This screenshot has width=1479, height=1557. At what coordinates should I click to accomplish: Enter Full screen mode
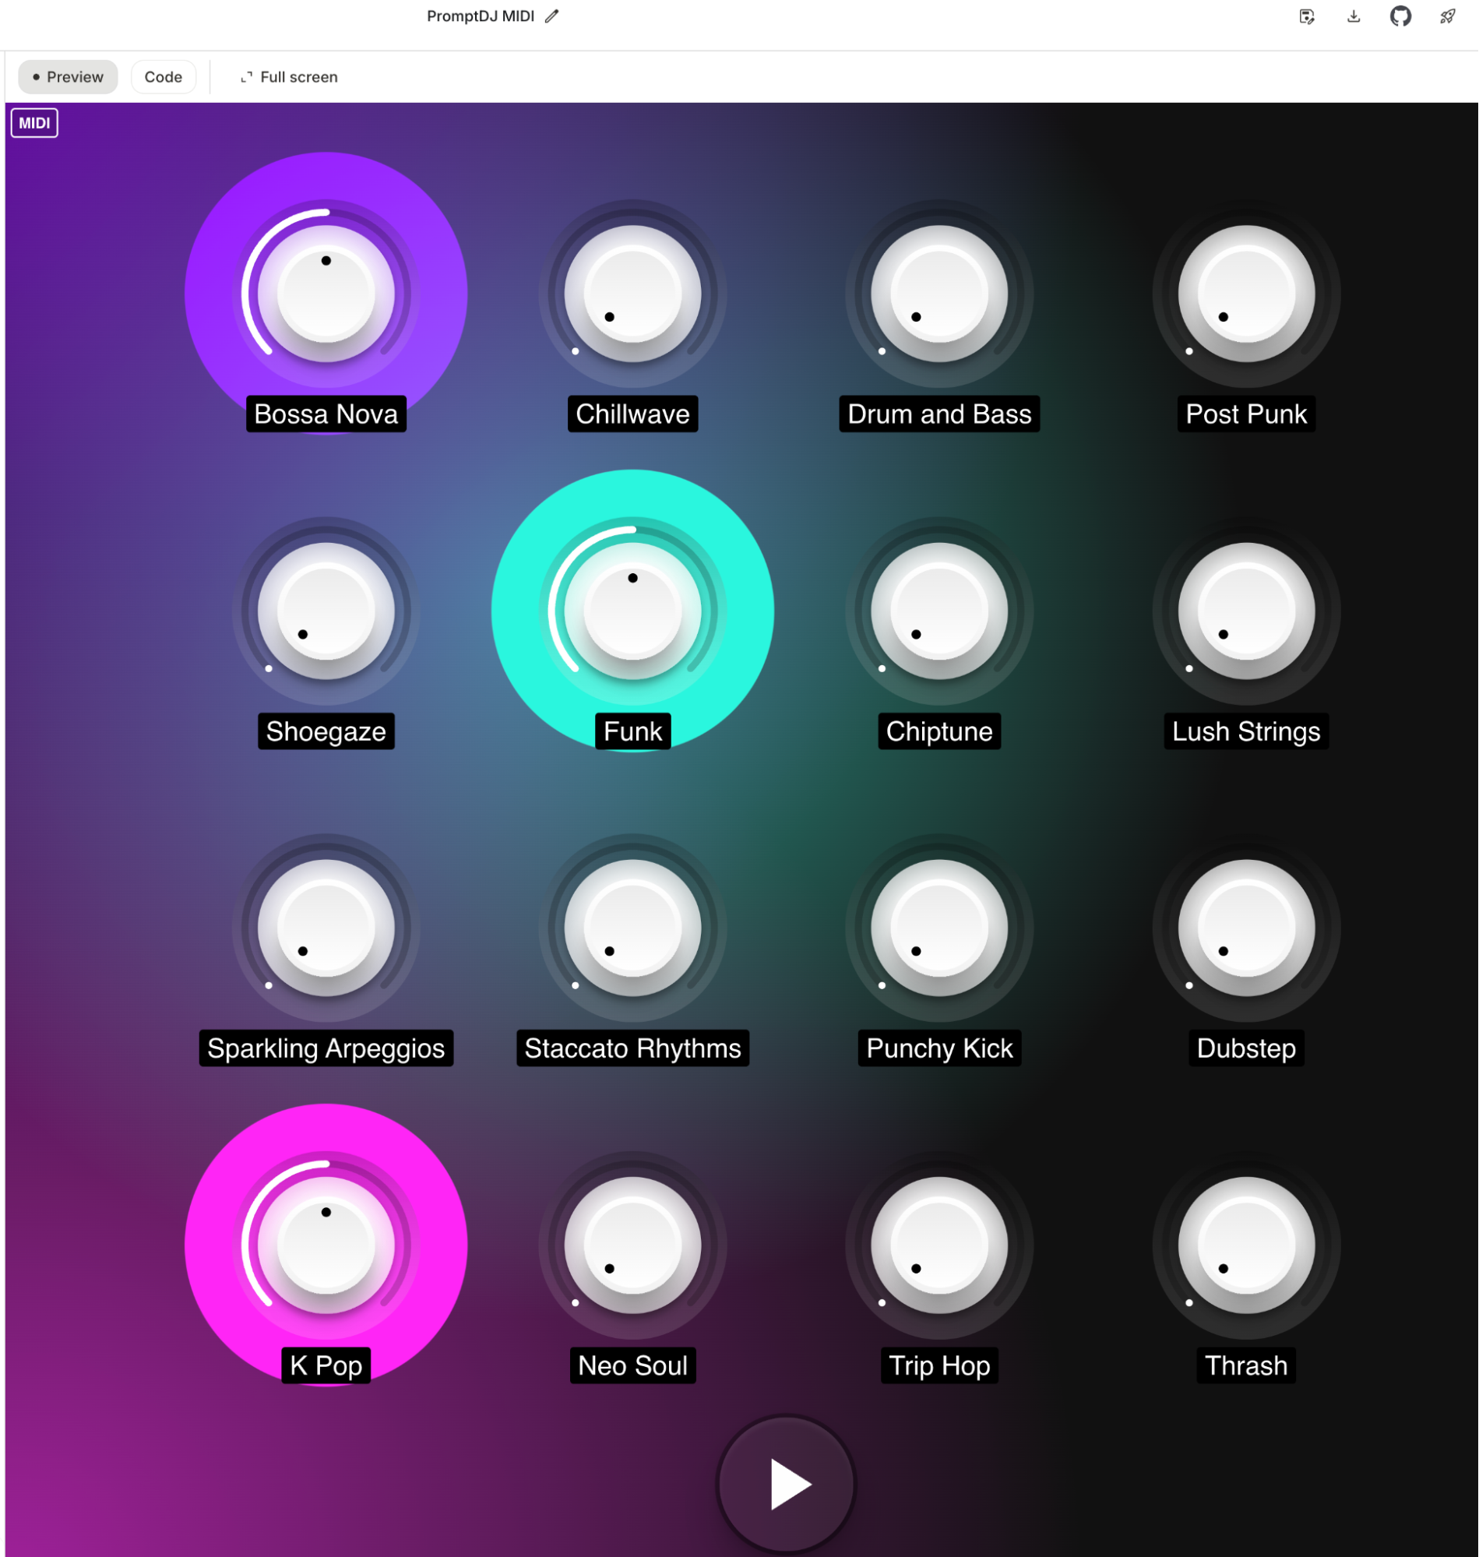click(x=288, y=77)
